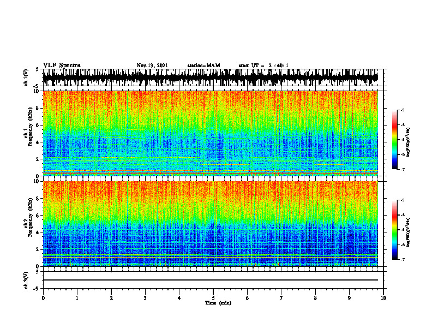
Task: Click the "-7" label on ch.1 colorbar
Action: [x=403, y=169]
